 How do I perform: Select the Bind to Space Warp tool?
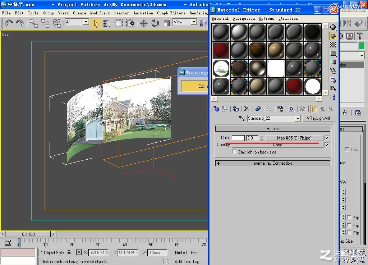pos(56,23)
